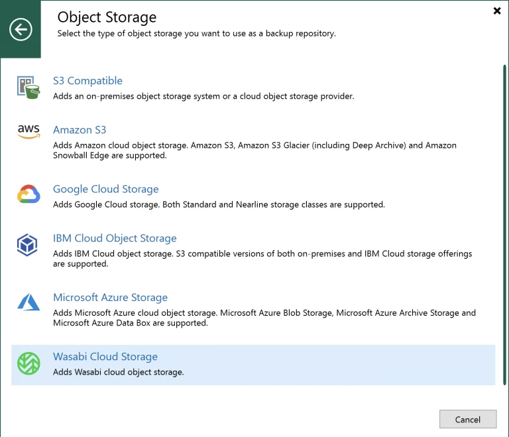This screenshot has width=509, height=437.
Task: Click the Google Nearline storage classes description
Action: [x=219, y=204]
